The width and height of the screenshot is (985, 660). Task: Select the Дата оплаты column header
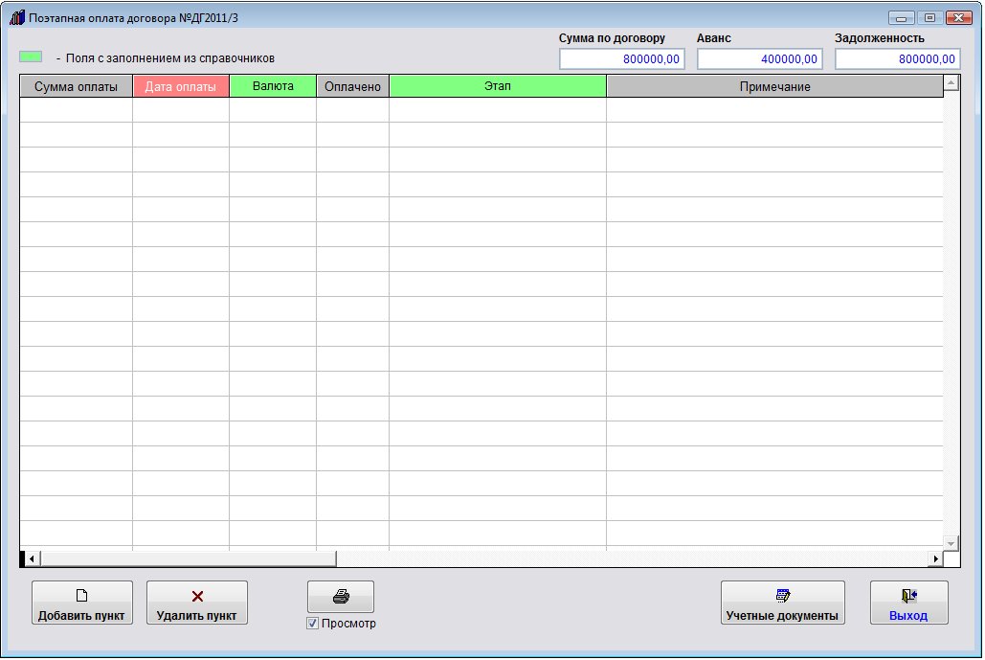tap(181, 86)
